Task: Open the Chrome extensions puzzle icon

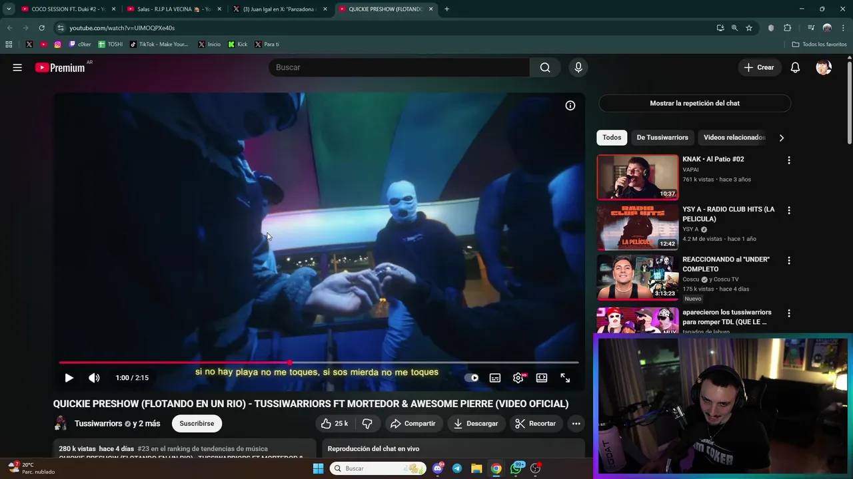Action: (x=788, y=28)
